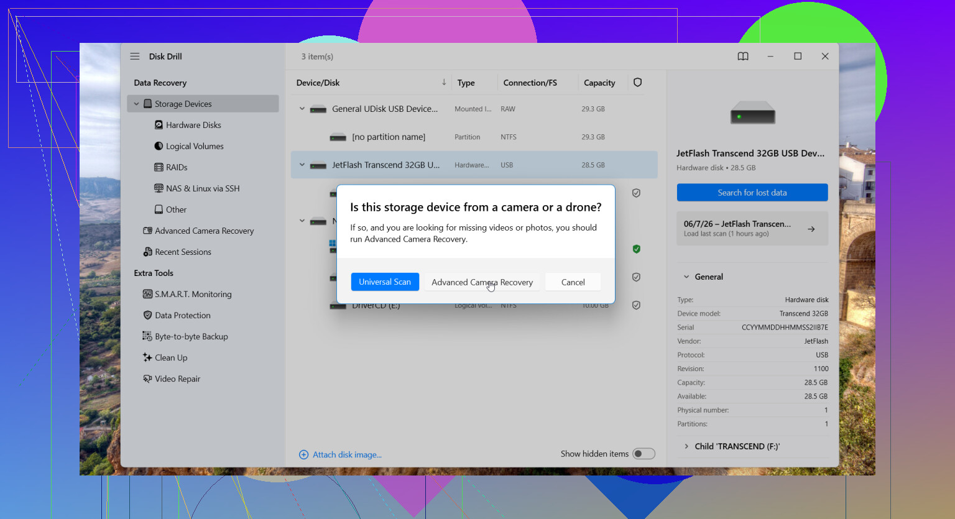
Task: Open the Data Protection tool
Action: click(182, 315)
